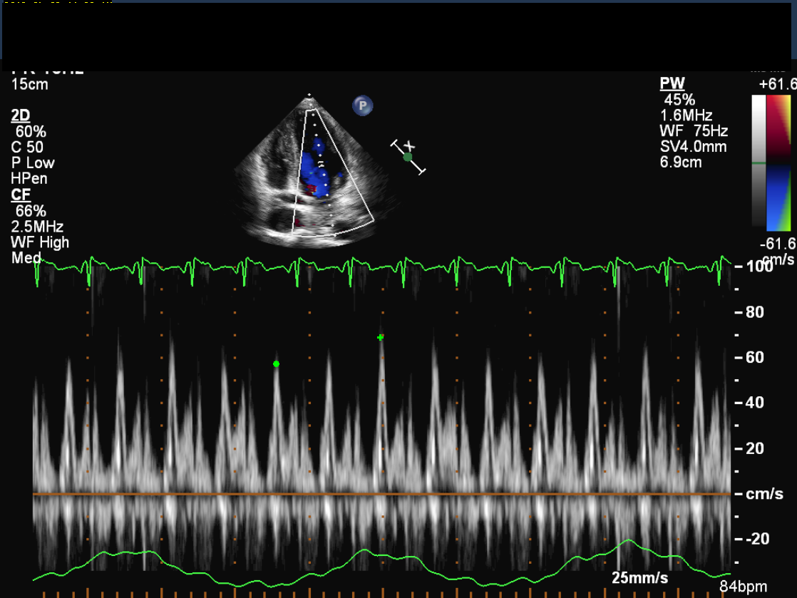Image resolution: width=797 pixels, height=598 pixels.
Task: Click the 25mm/s sweep speed label
Action: [x=640, y=577]
